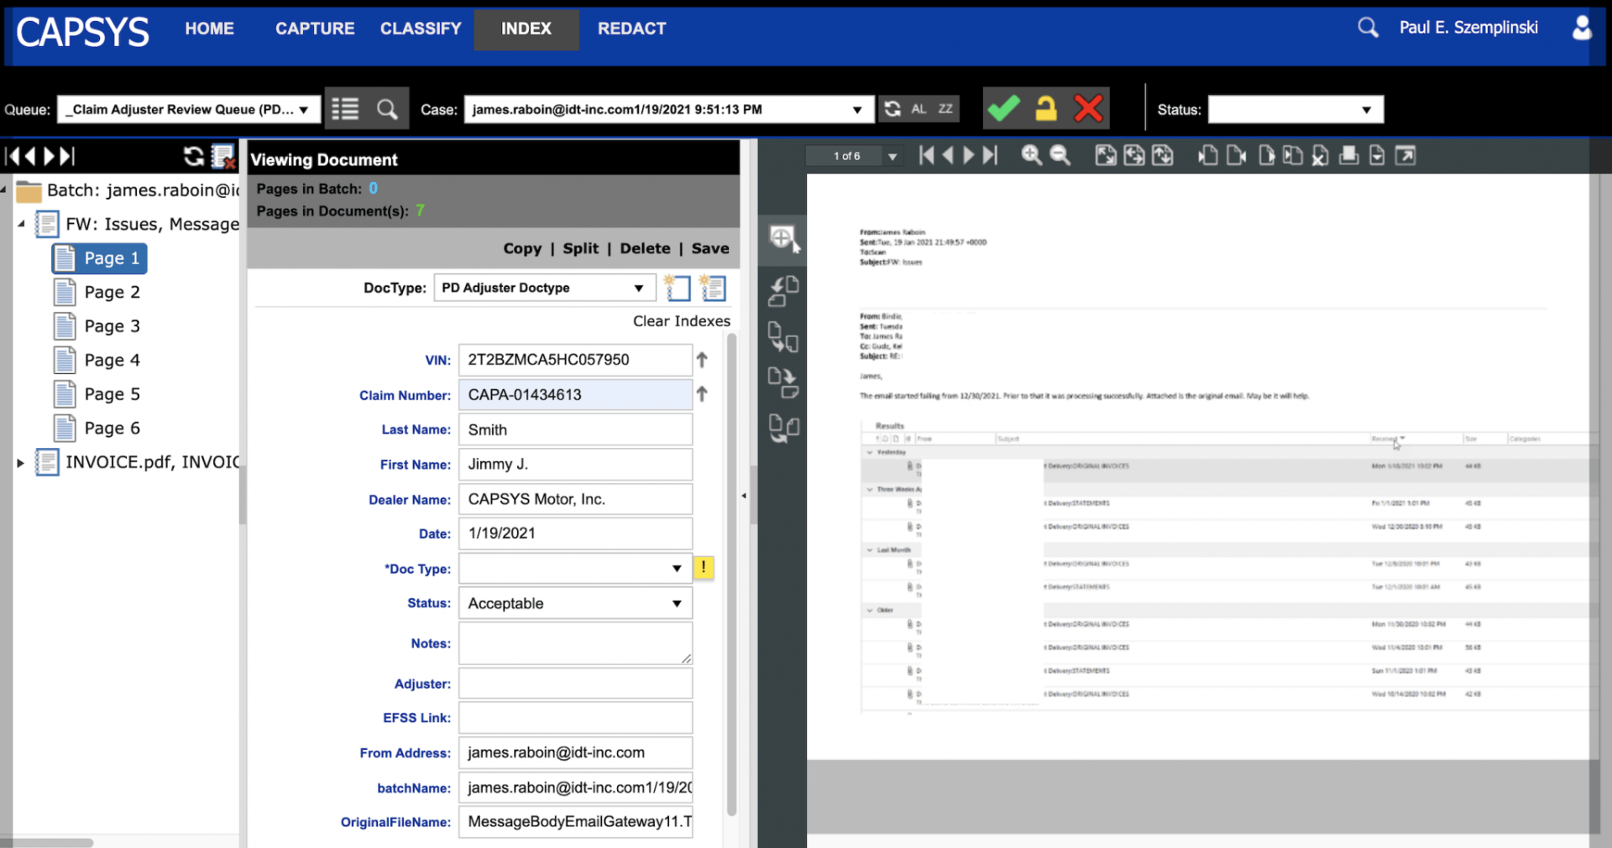Click Clear Indexes
The height and width of the screenshot is (848, 1612).
coord(681,320)
